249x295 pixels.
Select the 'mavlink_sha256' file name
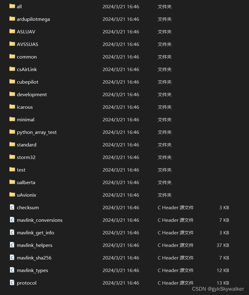(34, 258)
